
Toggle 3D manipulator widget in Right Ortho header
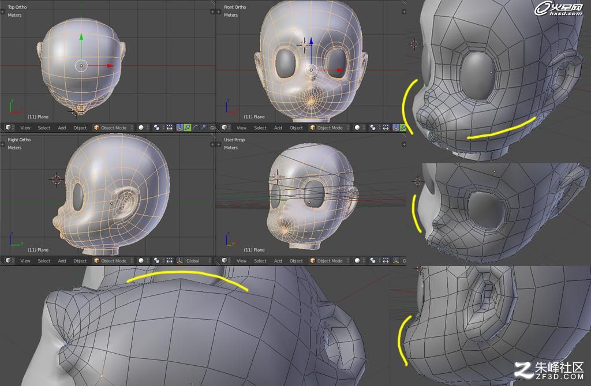pos(180,260)
